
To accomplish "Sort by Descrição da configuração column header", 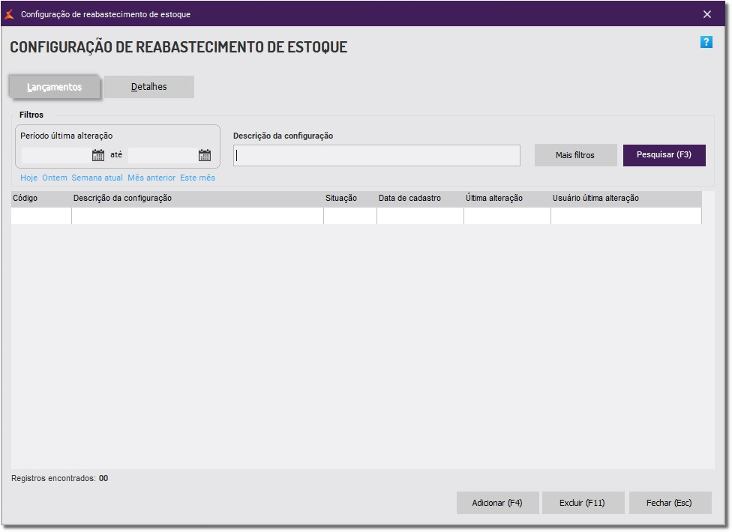I will (x=197, y=198).
